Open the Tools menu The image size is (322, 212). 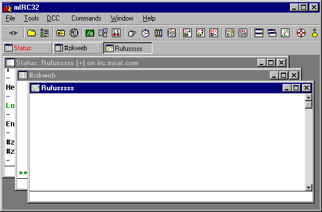(31, 18)
